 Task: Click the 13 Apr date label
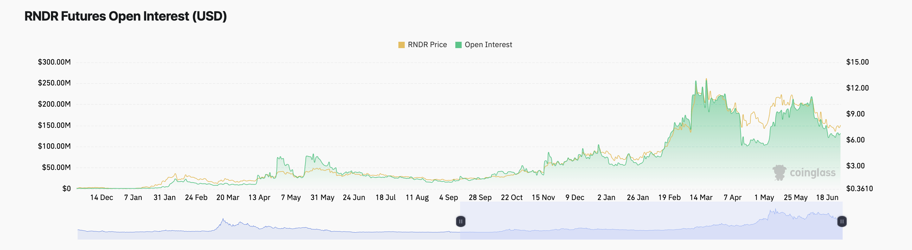coord(259,198)
